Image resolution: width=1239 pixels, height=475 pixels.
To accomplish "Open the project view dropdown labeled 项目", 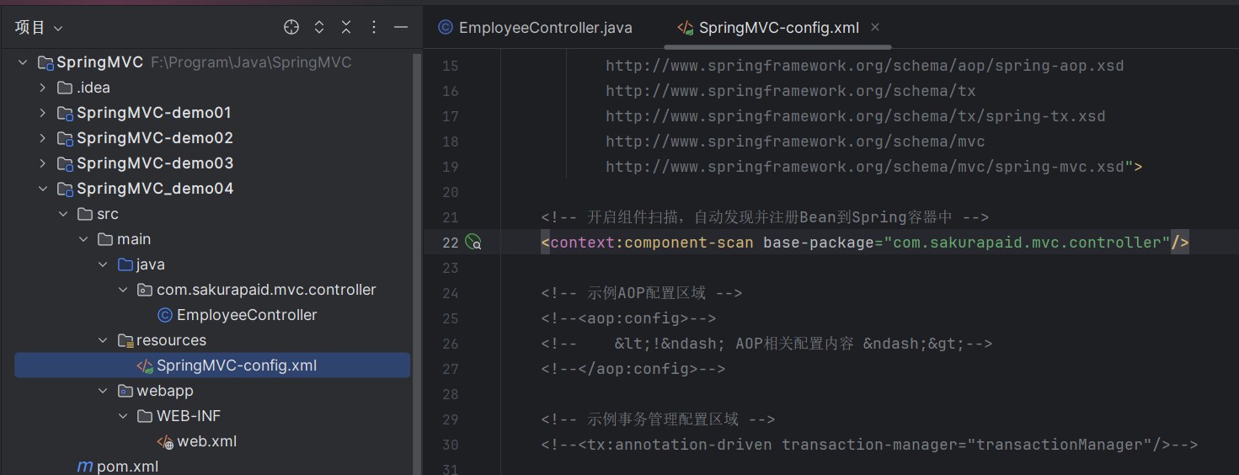I will pos(39,28).
